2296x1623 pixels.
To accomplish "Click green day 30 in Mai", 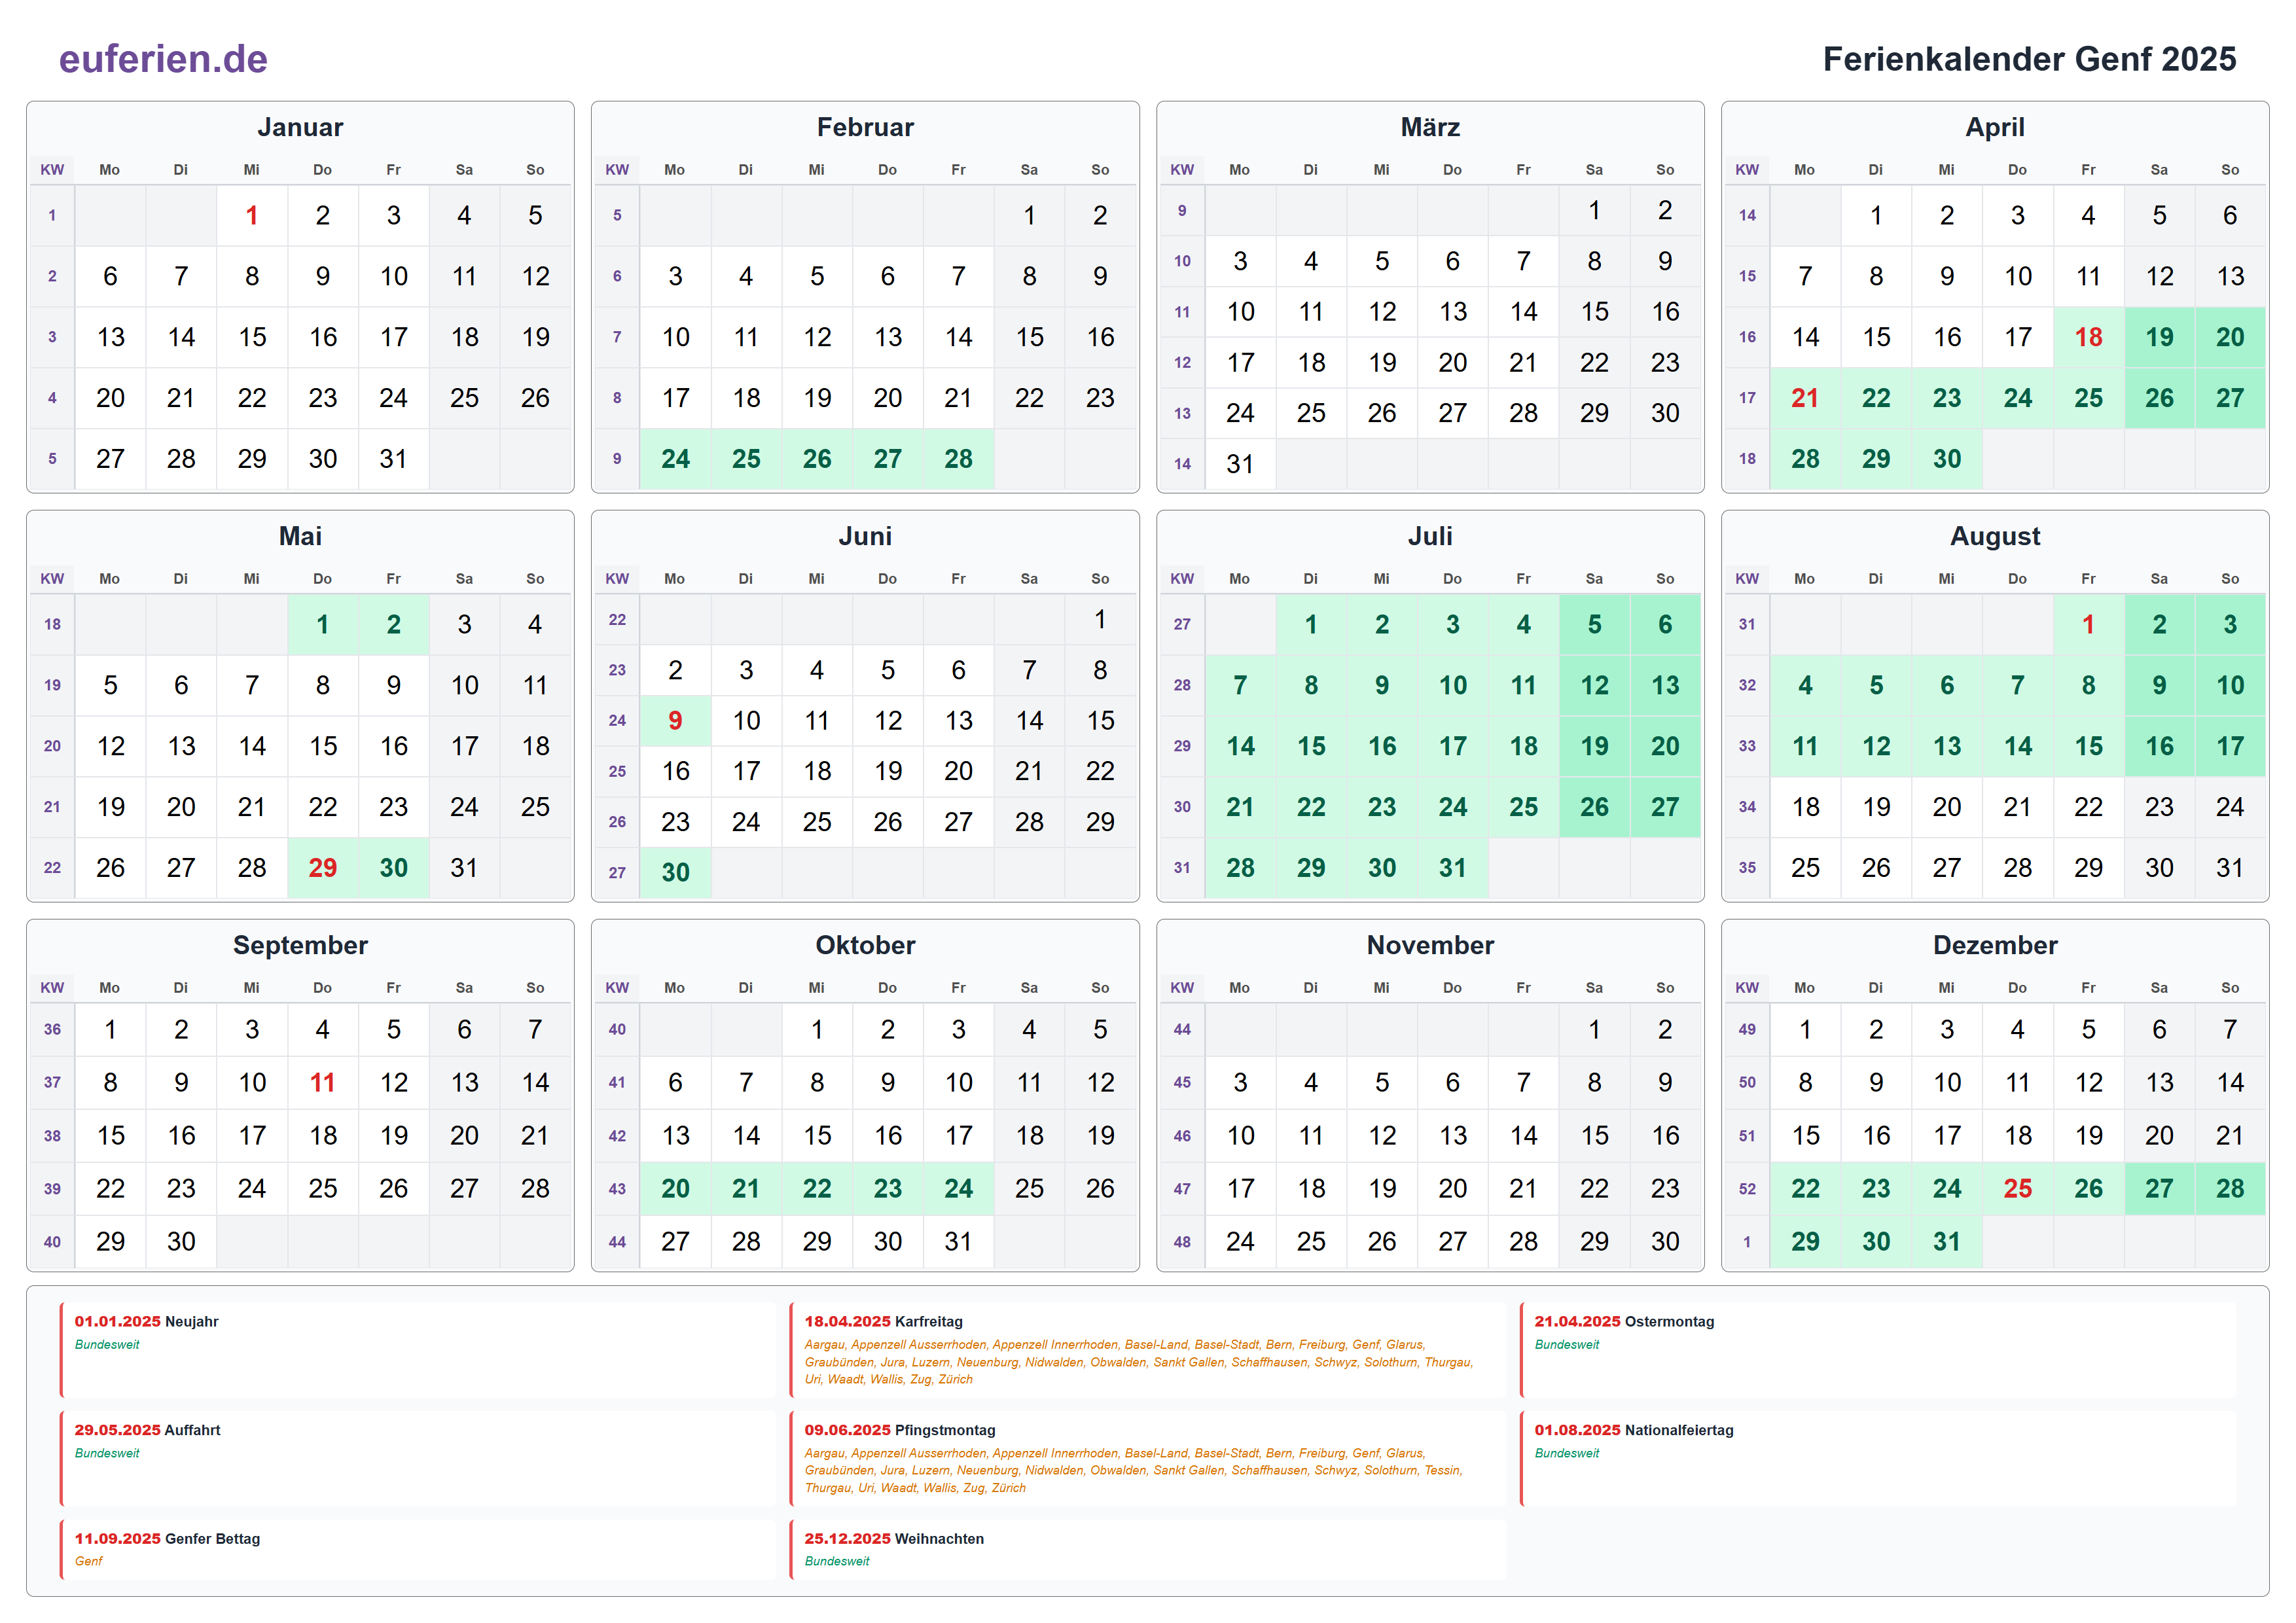I will coord(393,868).
